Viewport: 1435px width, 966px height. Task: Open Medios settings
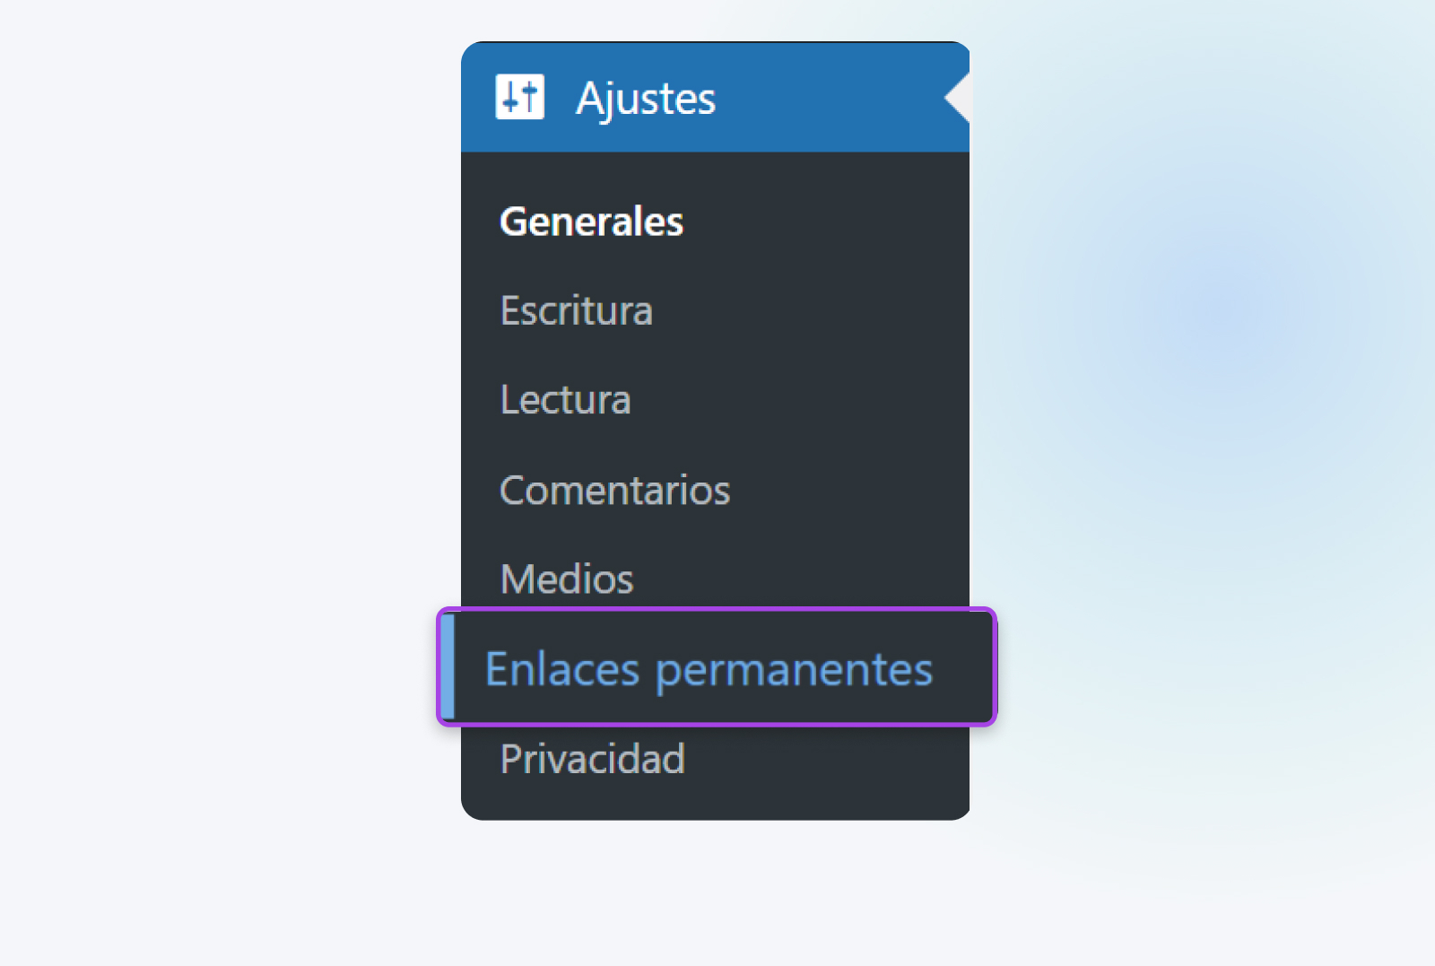(x=567, y=579)
